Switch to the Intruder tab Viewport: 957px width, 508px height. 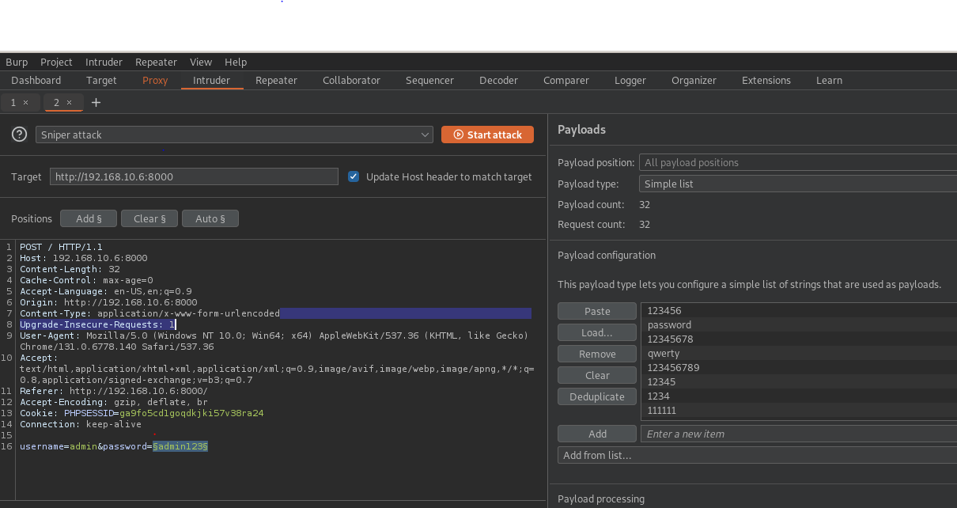click(212, 80)
